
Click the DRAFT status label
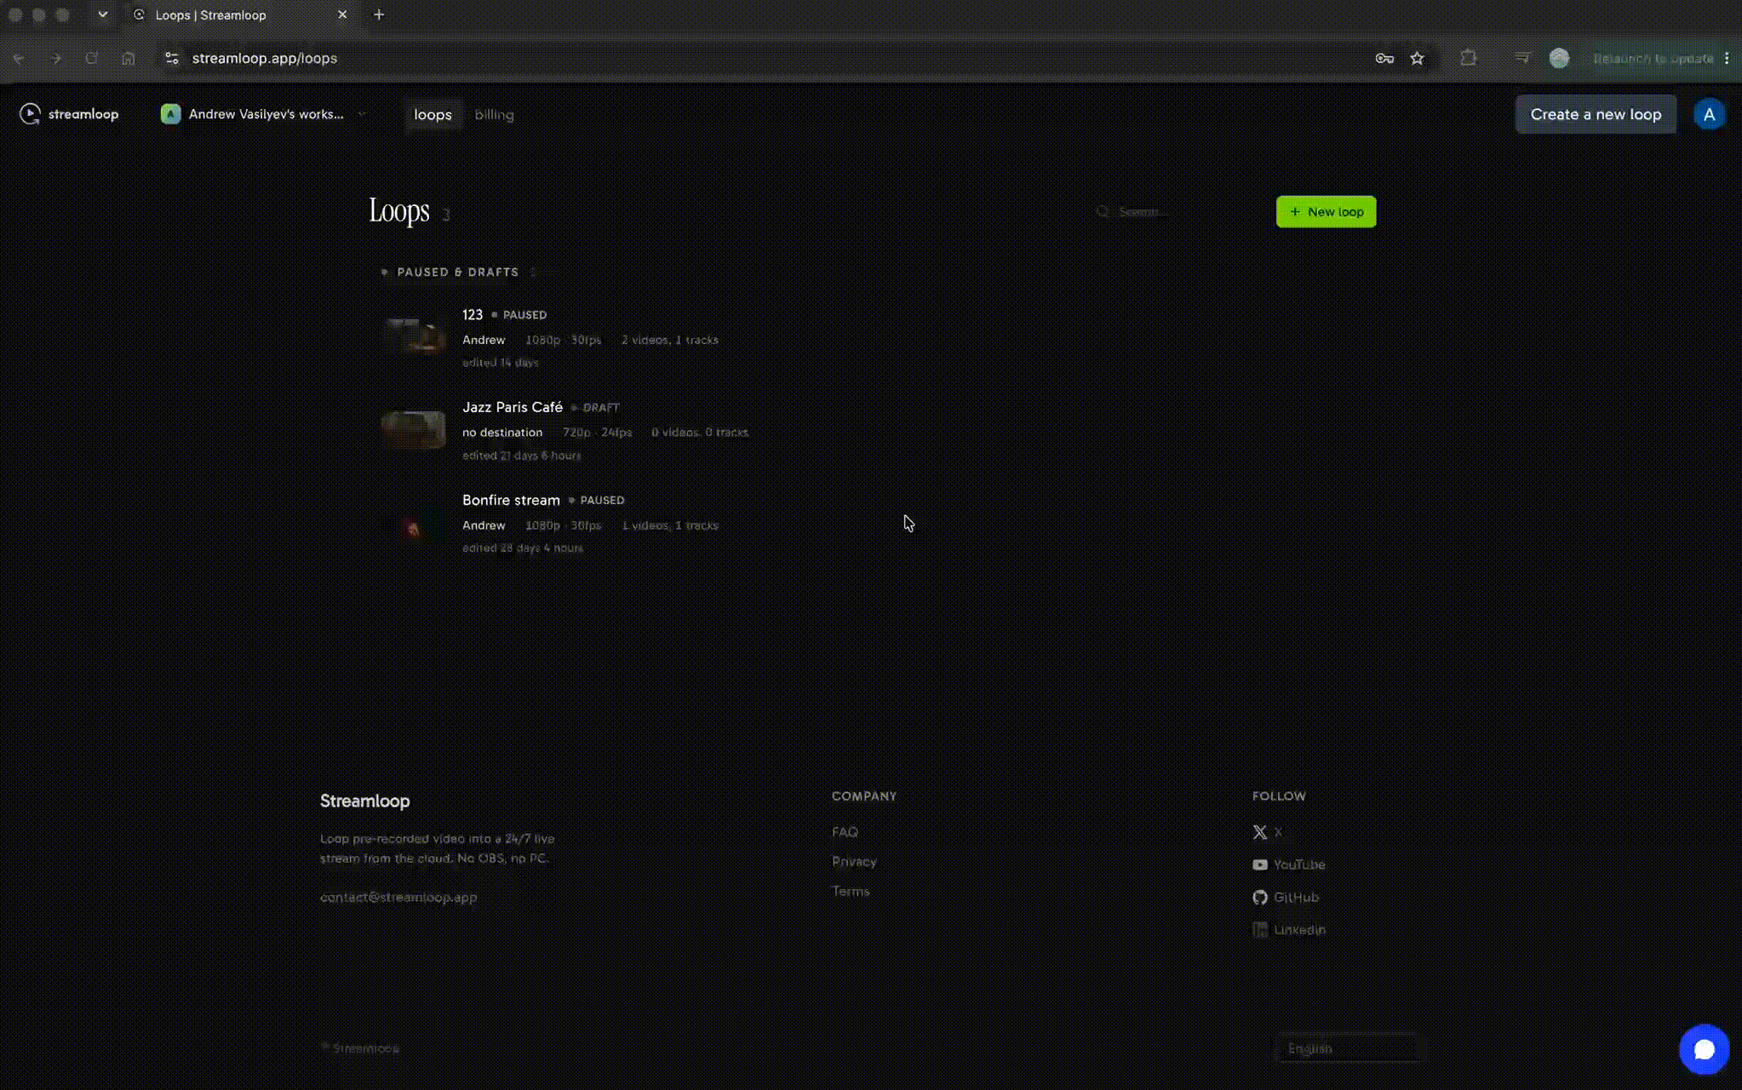(601, 407)
